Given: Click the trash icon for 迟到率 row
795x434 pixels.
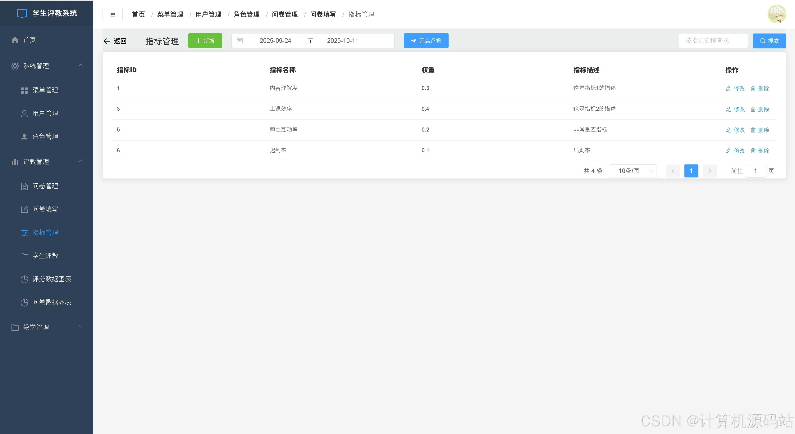Looking at the screenshot, I should coord(753,151).
